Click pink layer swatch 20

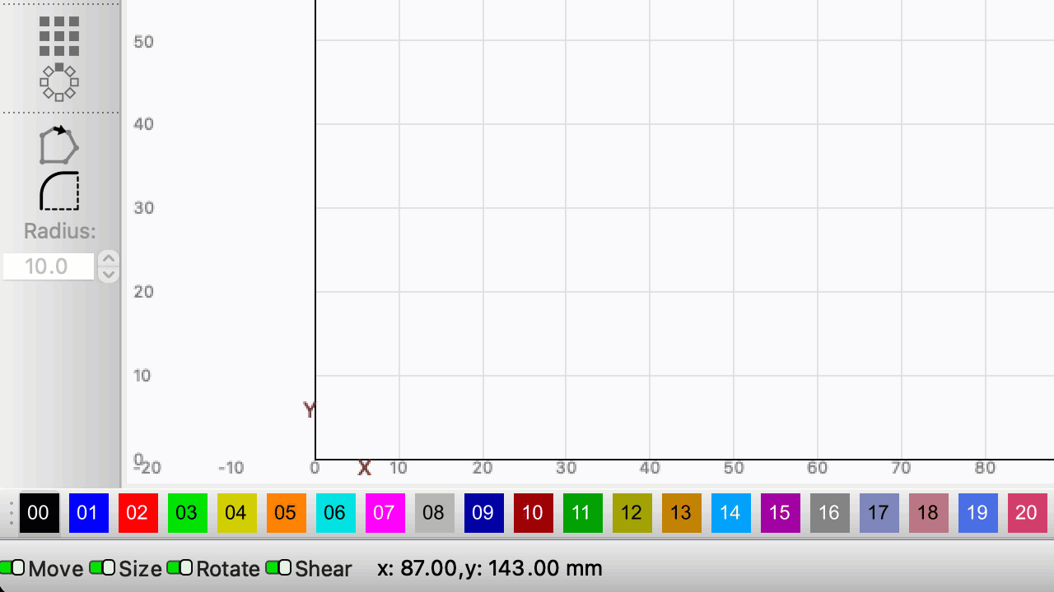click(1027, 513)
